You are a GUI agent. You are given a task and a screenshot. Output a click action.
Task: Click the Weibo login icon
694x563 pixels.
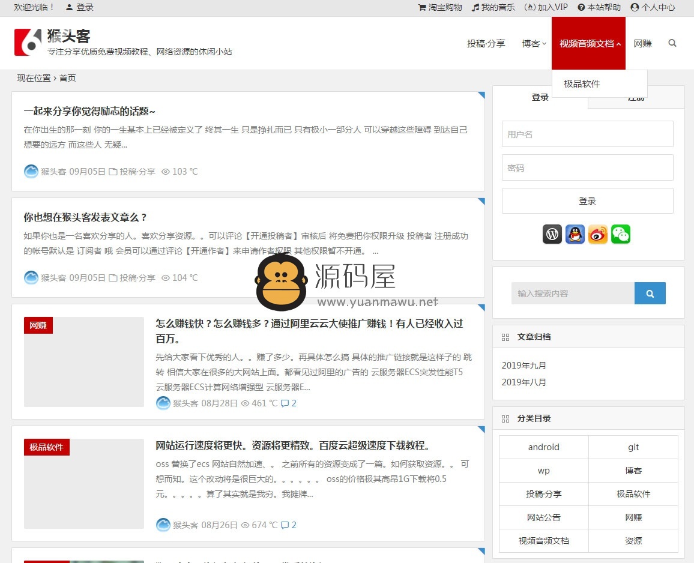[x=598, y=234]
